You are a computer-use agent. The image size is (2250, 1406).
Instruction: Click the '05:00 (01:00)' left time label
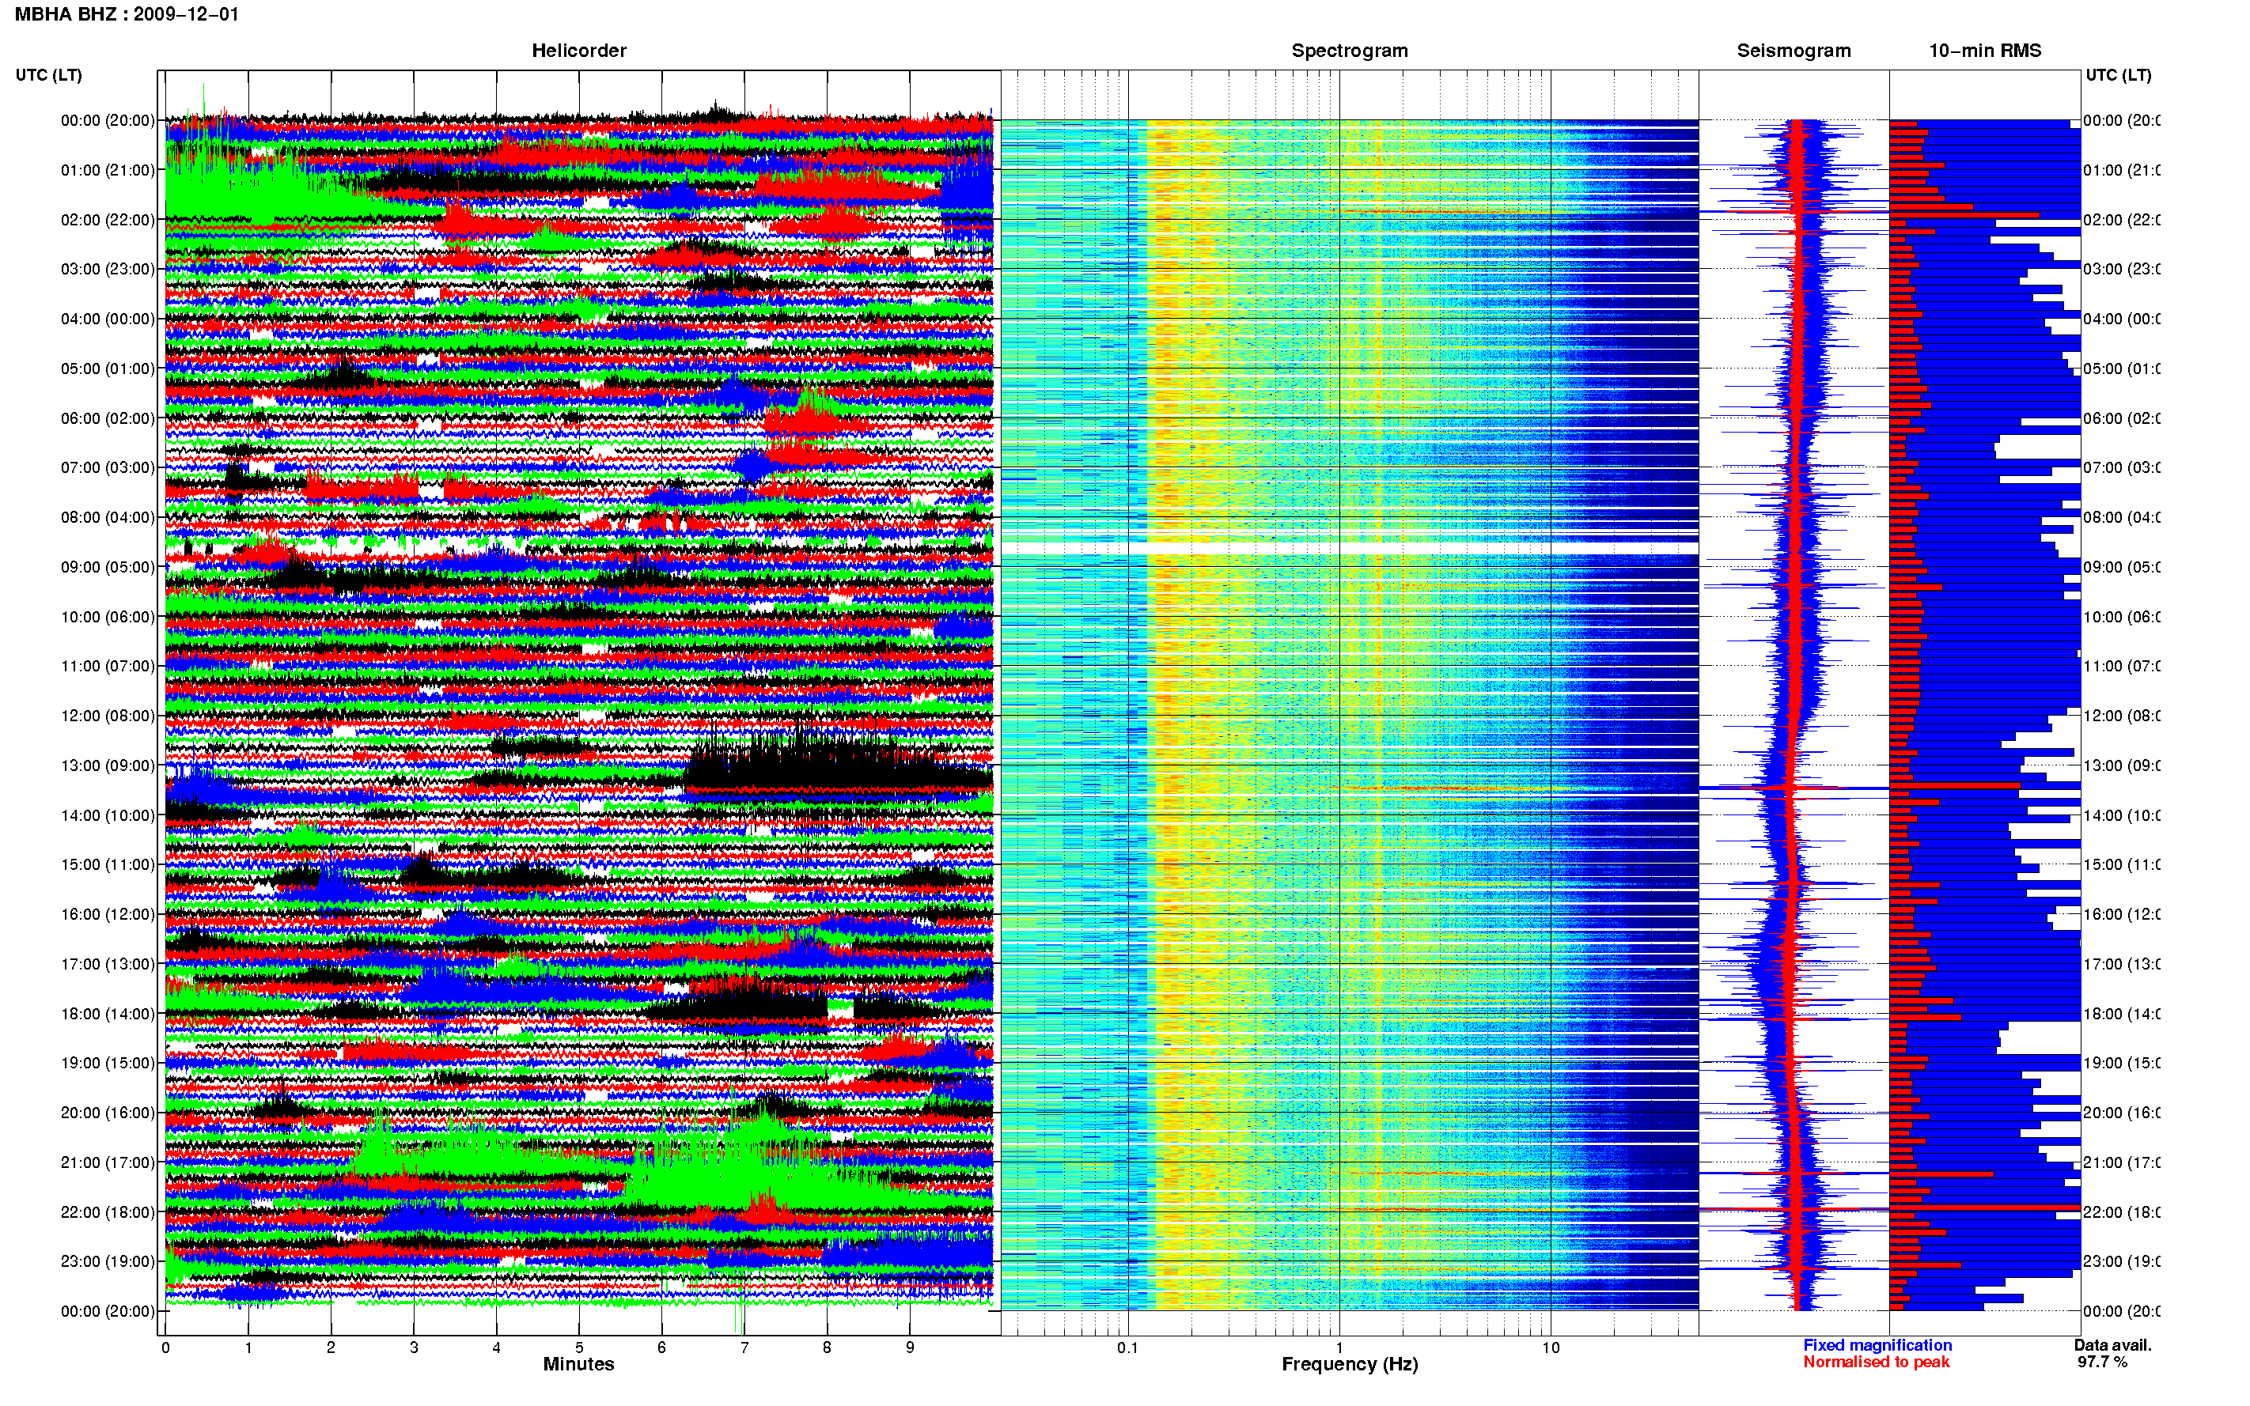point(108,369)
